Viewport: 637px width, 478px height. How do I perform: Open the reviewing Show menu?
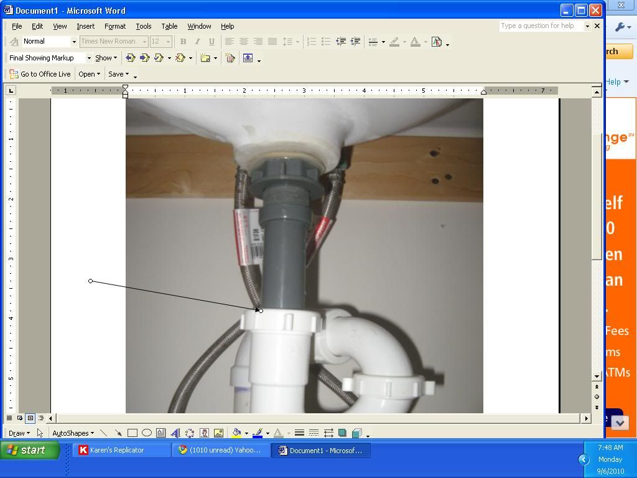[x=105, y=57]
